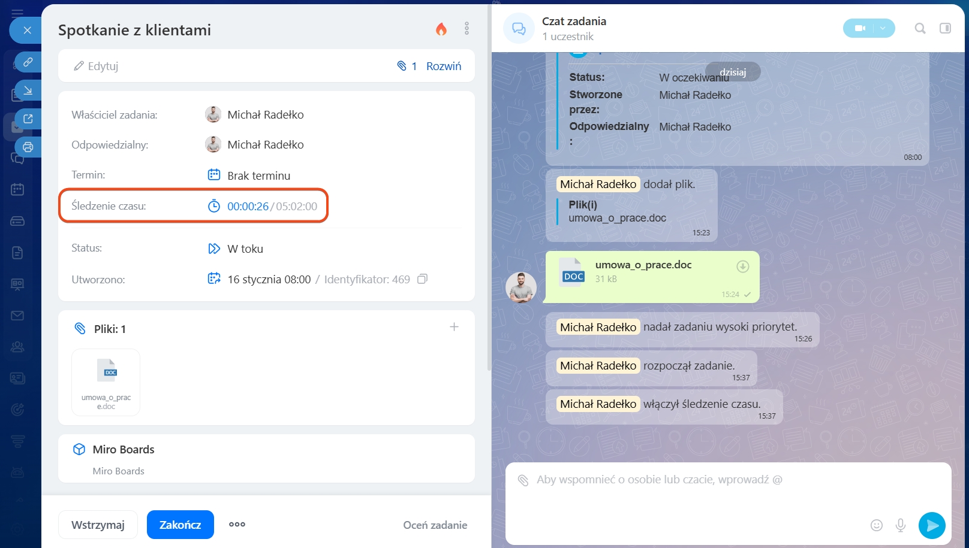The image size is (969, 548).
Task: Download umowa_o_prace.doc from the chat message
Action: 743,267
